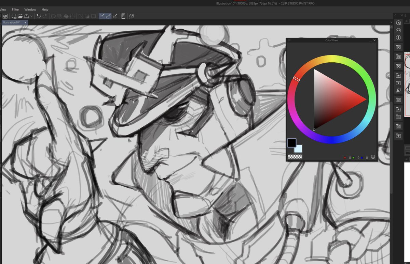The image size is (410, 264).
Task: Switch to the Illustration10 canvas tab
Action: pyautogui.click(x=14, y=22)
